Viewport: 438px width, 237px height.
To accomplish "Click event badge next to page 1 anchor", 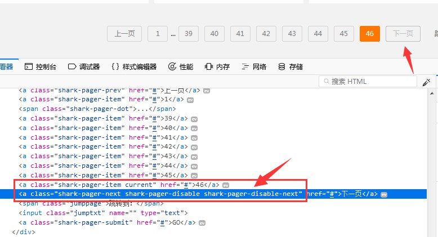I will 190,100.
